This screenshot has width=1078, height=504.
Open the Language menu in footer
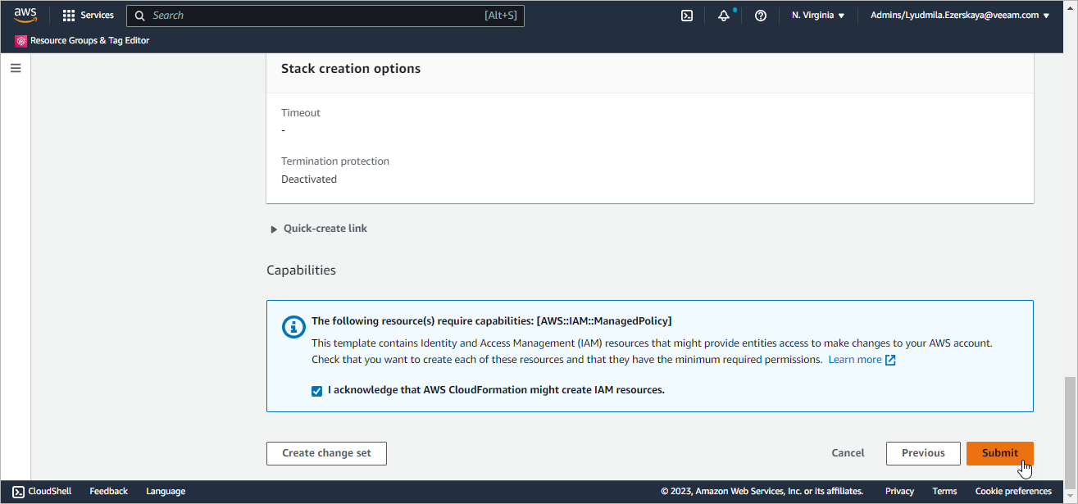(166, 492)
